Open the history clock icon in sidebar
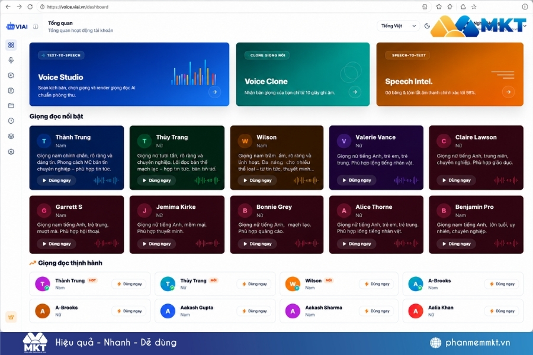Viewport: 533px width, 355px height. click(x=11, y=121)
